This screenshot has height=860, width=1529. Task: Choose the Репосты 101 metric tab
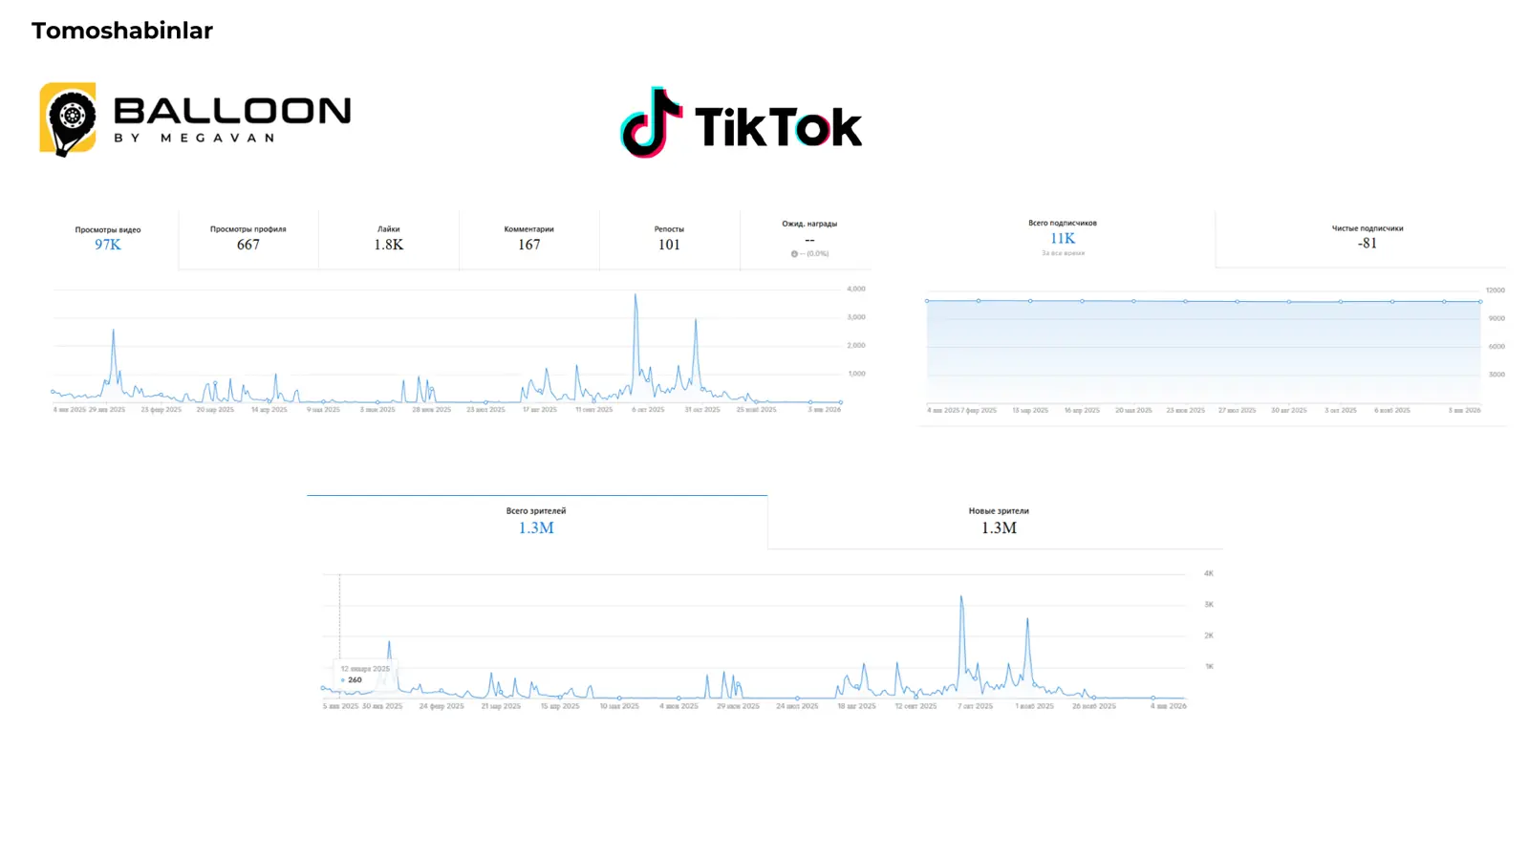click(x=669, y=239)
